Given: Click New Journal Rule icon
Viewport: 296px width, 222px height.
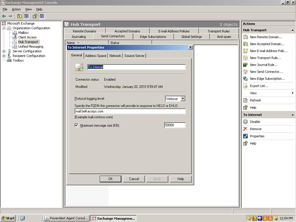Looking at the screenshot, I should click(245, 65).
